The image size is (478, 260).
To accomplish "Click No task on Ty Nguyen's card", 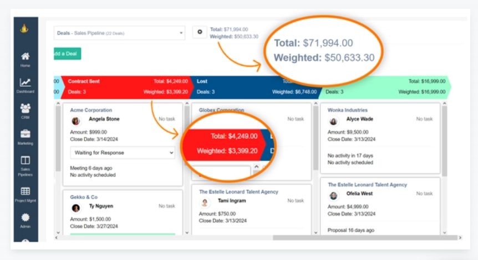I will point(167,206).
